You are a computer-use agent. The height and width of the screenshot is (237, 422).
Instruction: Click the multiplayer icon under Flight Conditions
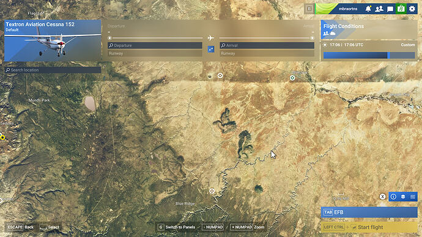click(325, 34)
